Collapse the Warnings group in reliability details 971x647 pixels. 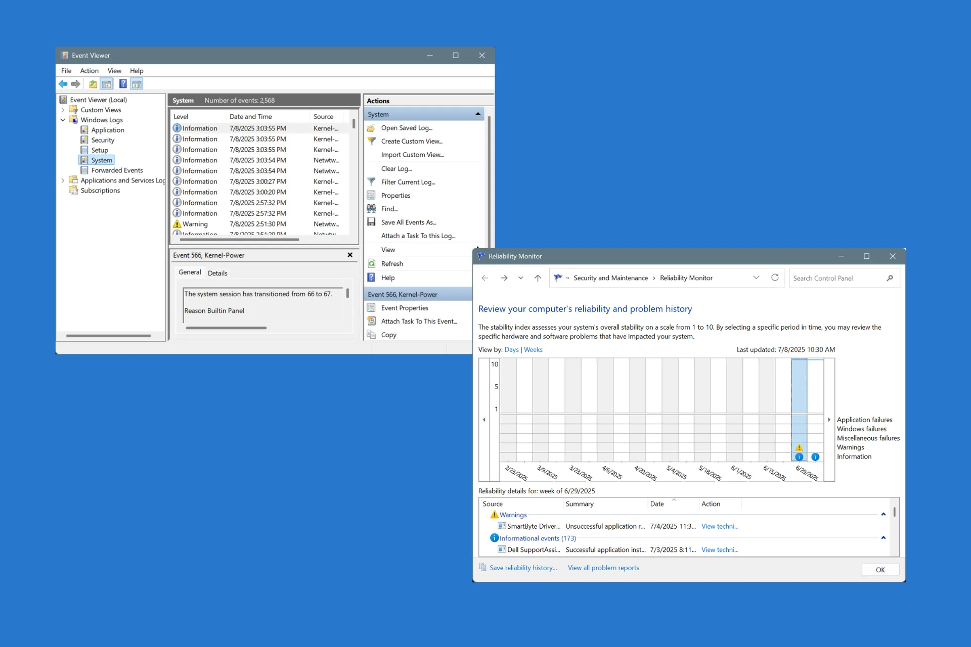pos(884,514)
